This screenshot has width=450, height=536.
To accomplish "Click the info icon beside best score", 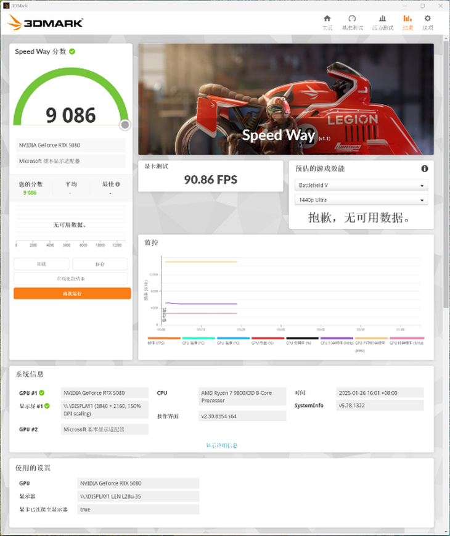I will (x=118, y=184).
